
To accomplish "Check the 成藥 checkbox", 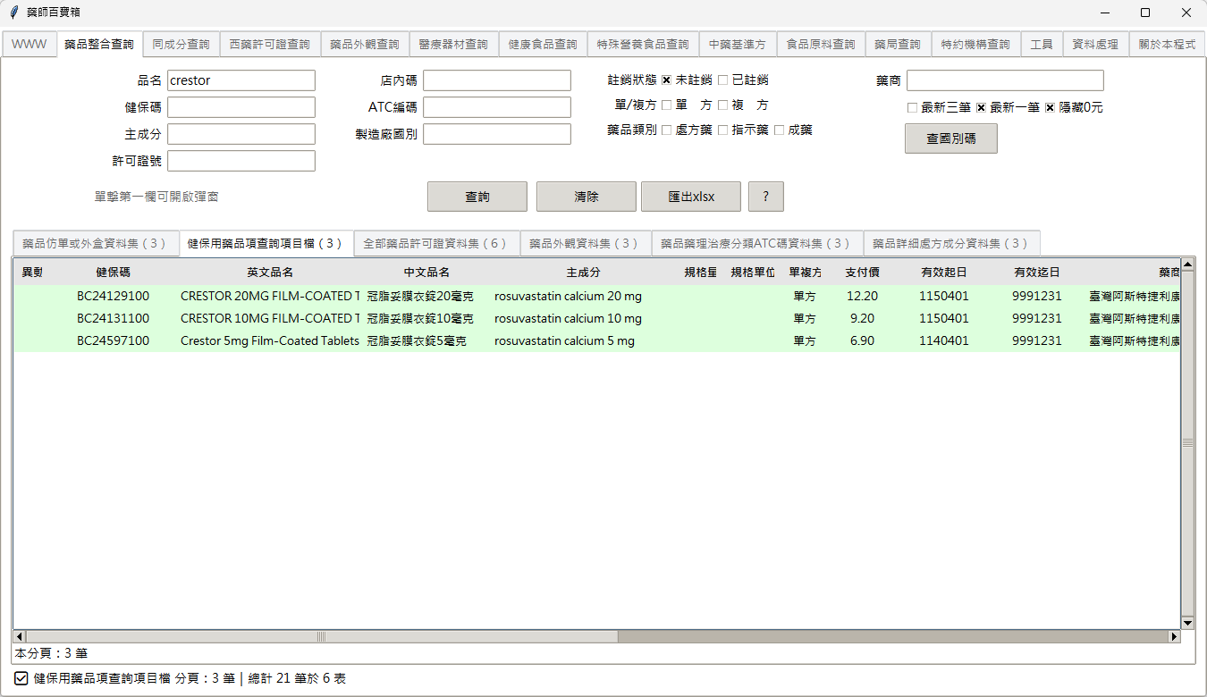I will [779, 130].
